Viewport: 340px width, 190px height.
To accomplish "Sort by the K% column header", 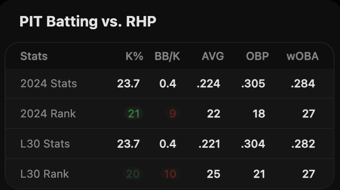I will coord(134,57).
